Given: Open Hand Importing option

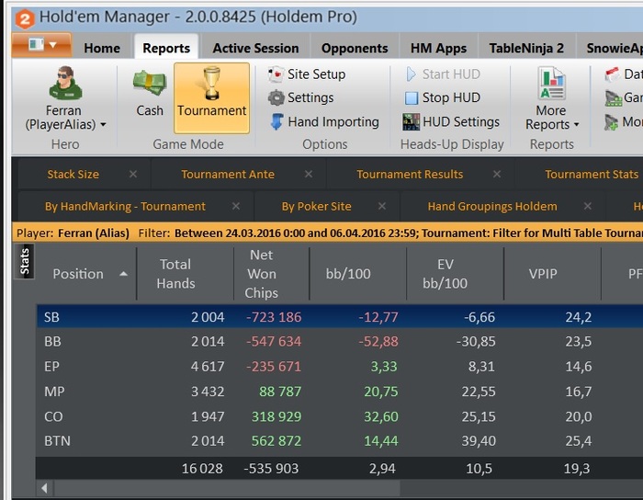Looking at the screenshot, I should pyautogui.click(x=324, y=122).
